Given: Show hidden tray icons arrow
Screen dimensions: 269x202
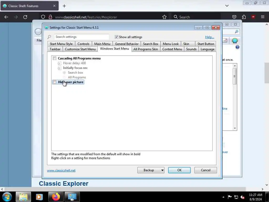Looking at the screenshot, I should (223, 197).
